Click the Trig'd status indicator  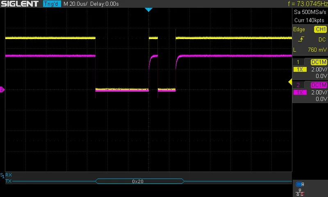pyautogui.click(x=52, y=4)
